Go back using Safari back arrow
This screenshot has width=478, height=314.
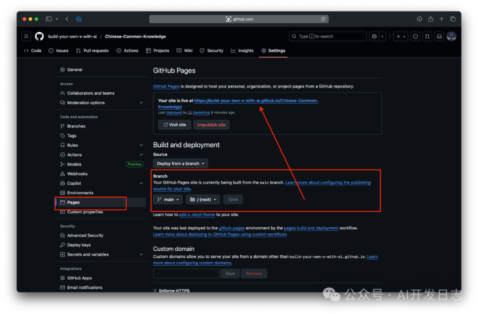[67, 19]
